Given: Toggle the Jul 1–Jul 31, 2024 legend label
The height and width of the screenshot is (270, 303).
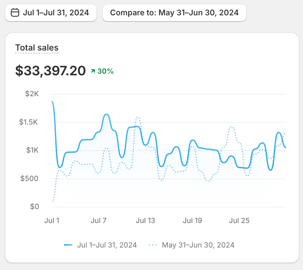Looking at the screenshot, I should [107, 245].
